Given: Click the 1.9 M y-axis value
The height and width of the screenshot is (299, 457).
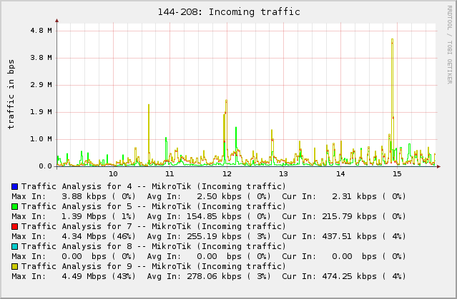Looking at the screenshot, I should [x=40, y=112].
